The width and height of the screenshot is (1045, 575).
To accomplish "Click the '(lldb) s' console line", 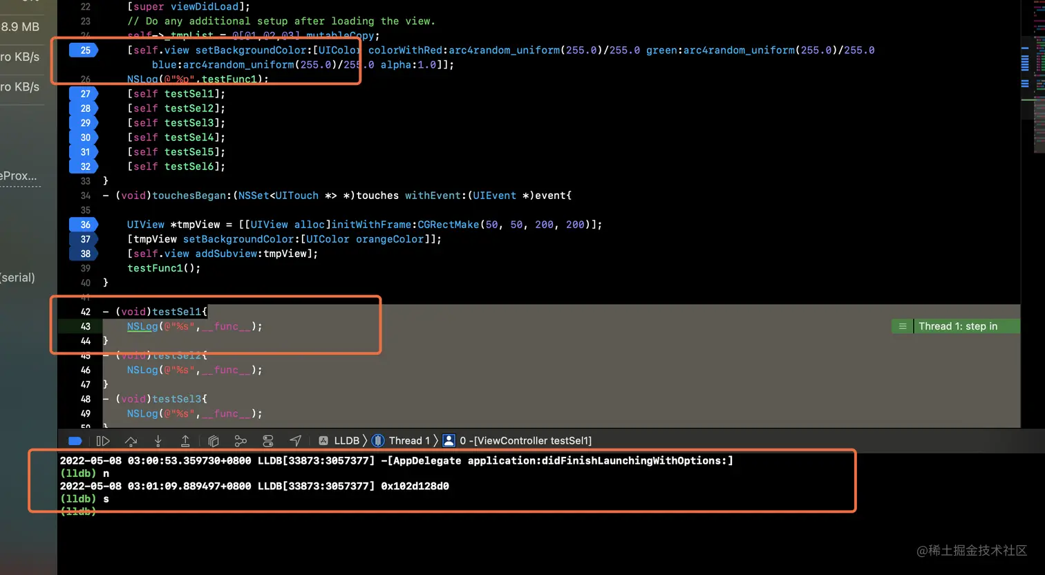I will (x=84, y=499).
